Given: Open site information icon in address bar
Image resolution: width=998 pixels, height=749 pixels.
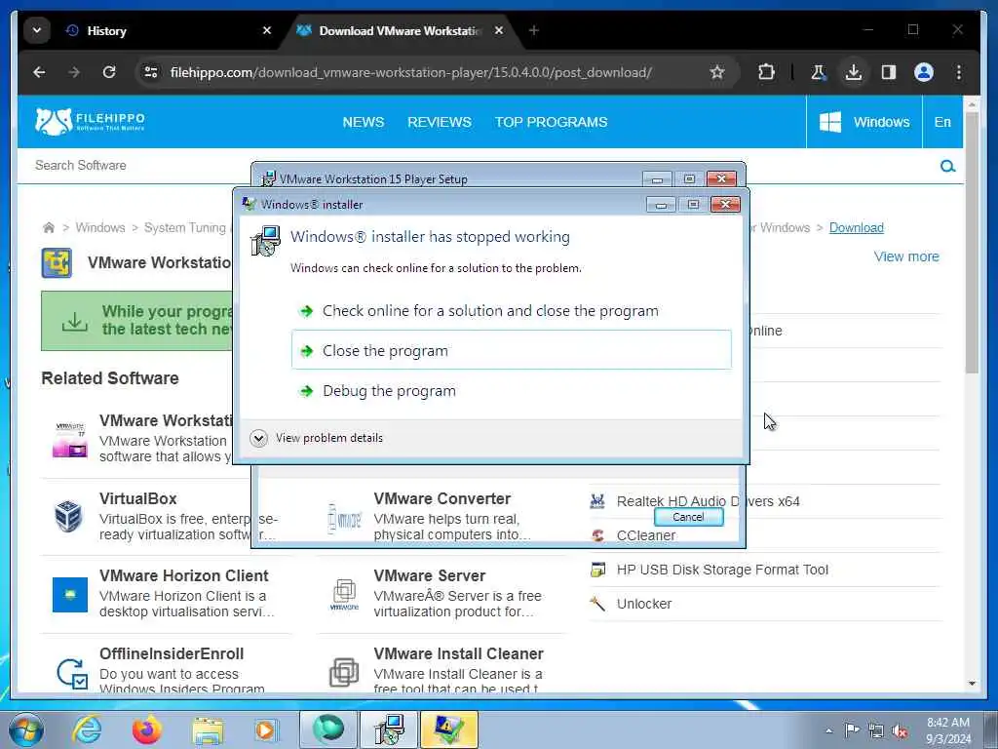Looking at the screenshot, I should [x=151, y=72].
